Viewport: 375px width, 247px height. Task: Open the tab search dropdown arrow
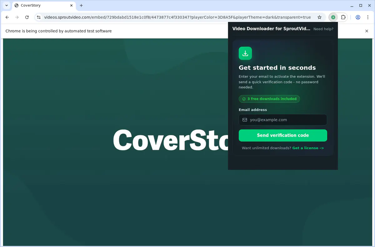point(6,5)
